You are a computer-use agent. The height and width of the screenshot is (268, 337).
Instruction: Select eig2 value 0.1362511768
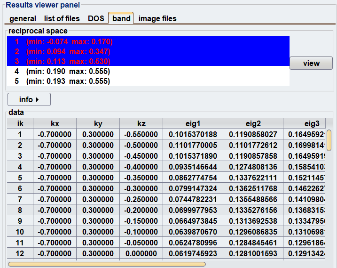coord(253,188)
